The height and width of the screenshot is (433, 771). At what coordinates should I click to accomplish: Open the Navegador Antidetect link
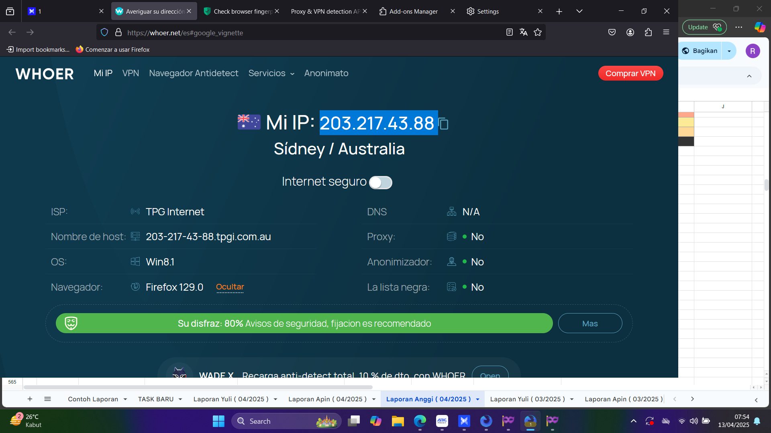coord(194,73)
